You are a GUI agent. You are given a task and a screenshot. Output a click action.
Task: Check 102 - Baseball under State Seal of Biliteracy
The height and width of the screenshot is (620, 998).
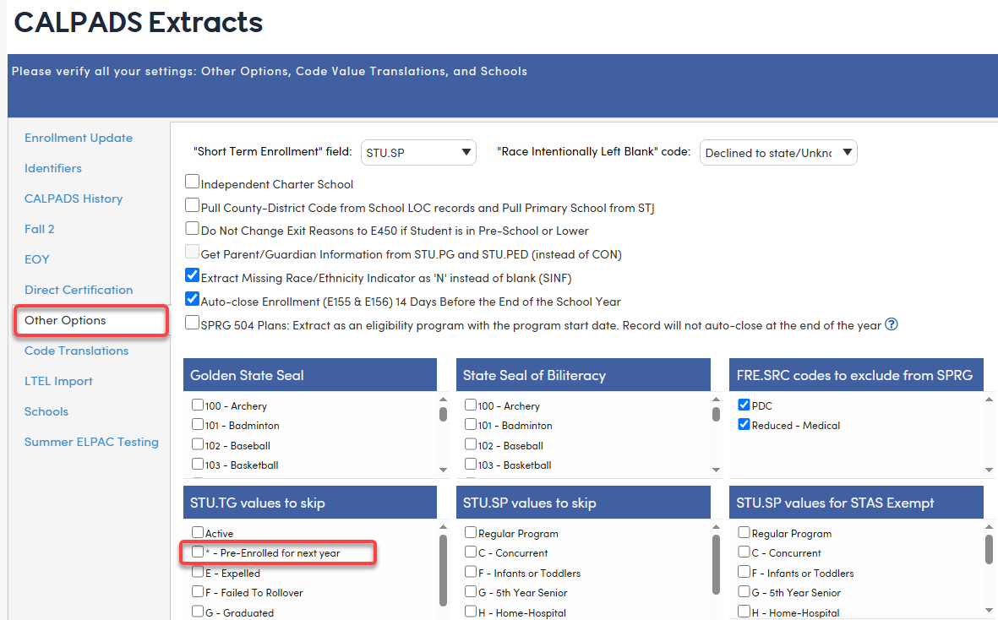click(x=471, y=444)
